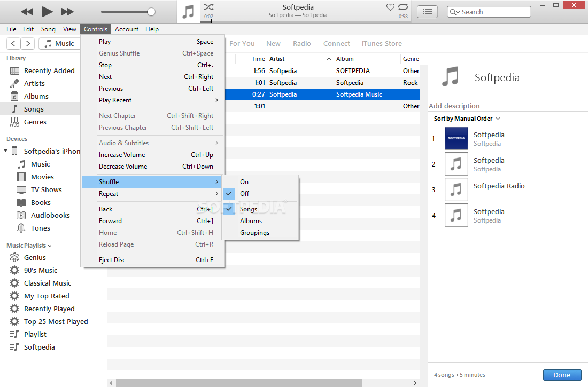The height and width of the screenshot is (387, 588).
Task: Open the View menu
Action: [69, 29]
